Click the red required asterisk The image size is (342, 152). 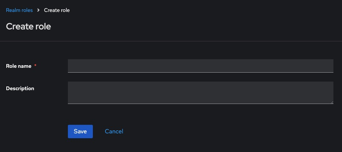tap(35, 66)
